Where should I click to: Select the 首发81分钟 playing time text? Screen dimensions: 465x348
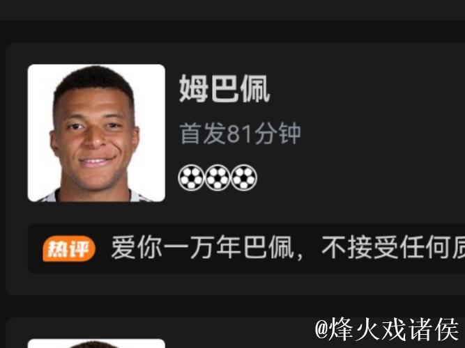(x=241, y=134)
